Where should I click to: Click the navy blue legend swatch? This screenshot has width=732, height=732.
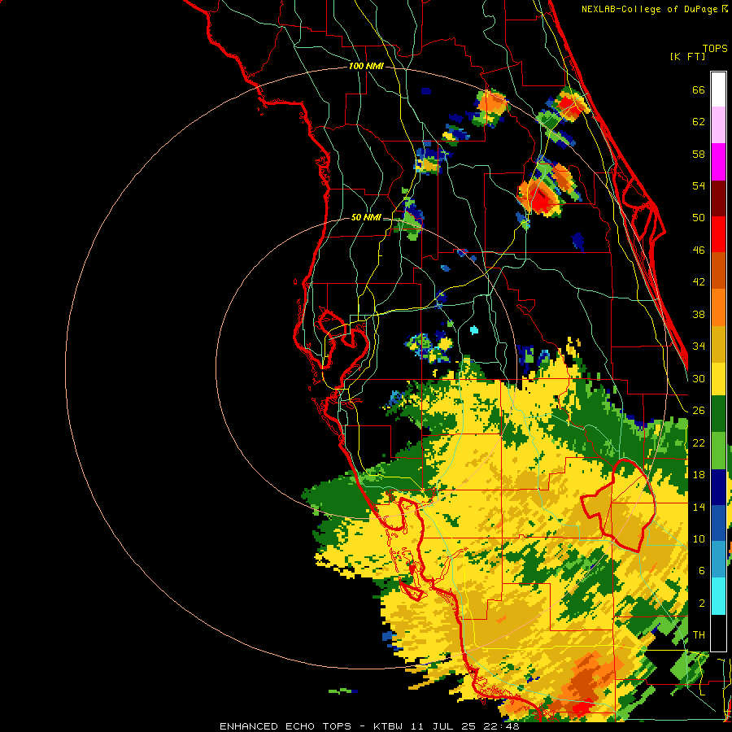(x=718, y=487)
